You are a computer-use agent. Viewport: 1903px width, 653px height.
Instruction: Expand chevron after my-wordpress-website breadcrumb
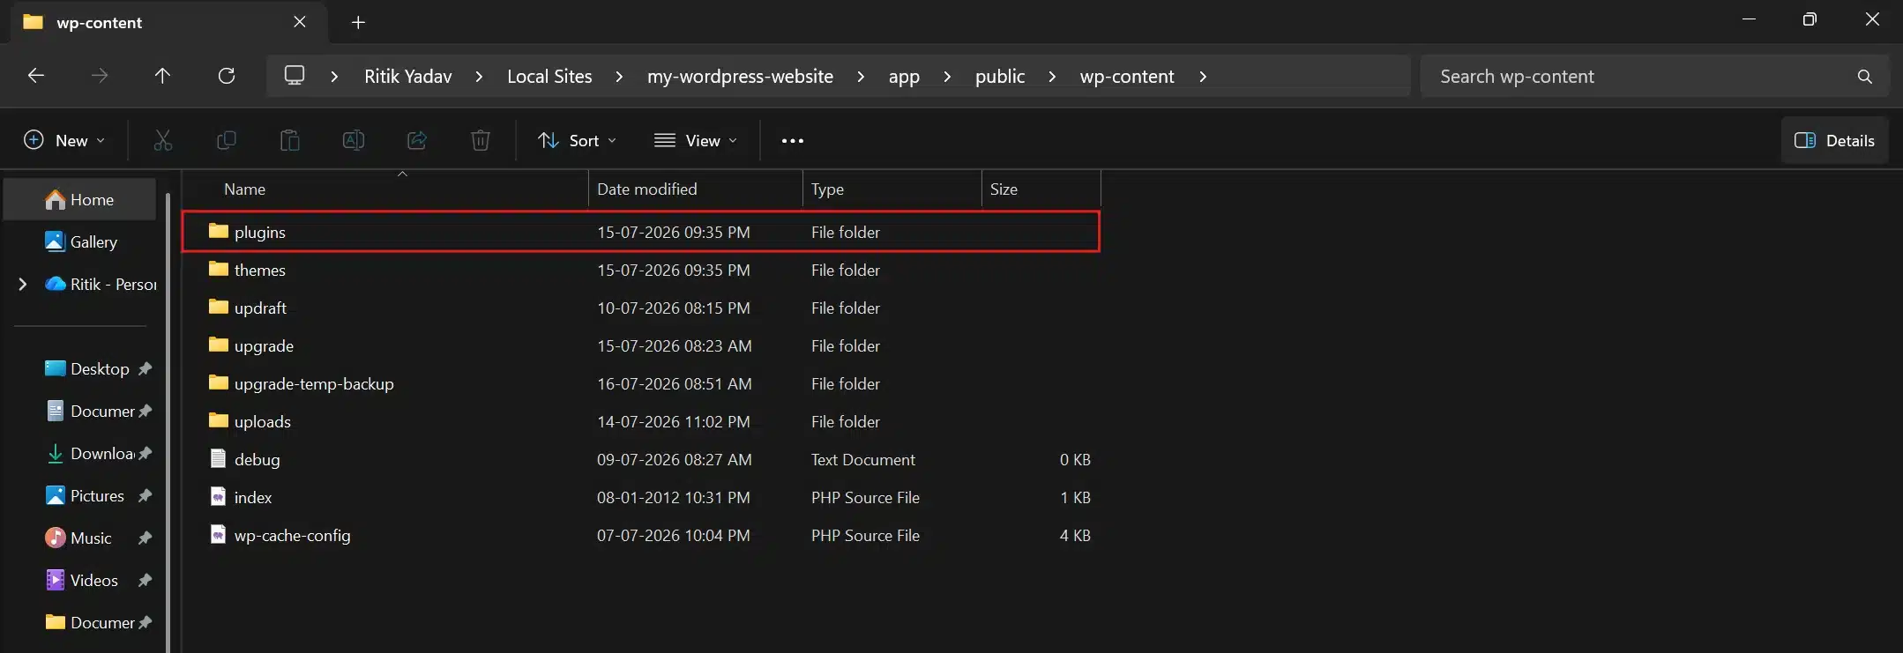[861, 77]
